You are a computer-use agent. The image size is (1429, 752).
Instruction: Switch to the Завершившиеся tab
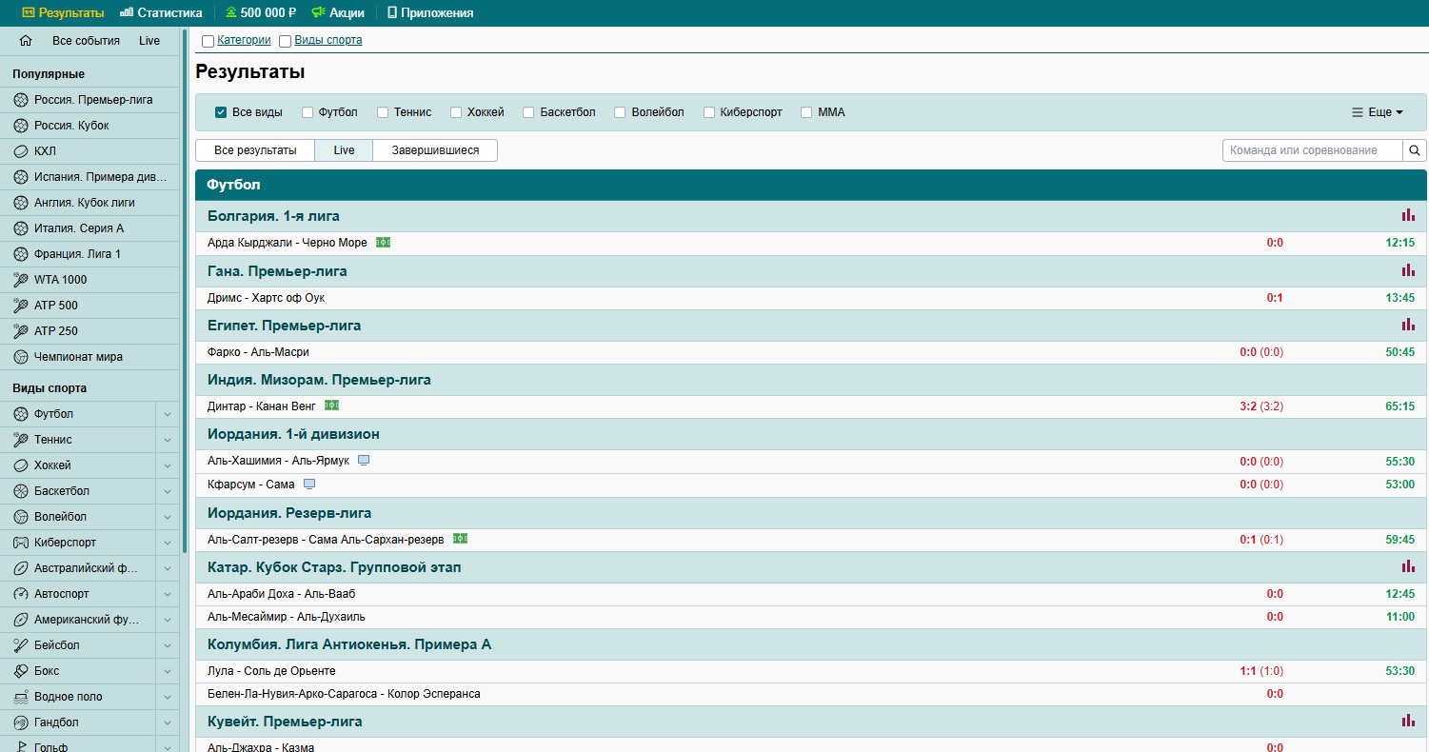point(435,150)
